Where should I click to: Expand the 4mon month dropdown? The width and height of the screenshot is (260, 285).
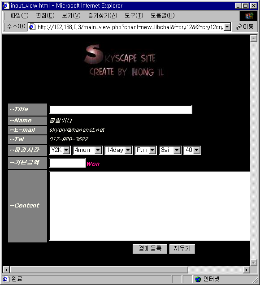[87, 150]
